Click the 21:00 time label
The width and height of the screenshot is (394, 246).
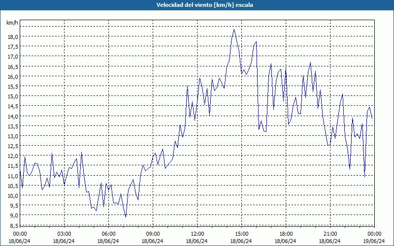330,234
